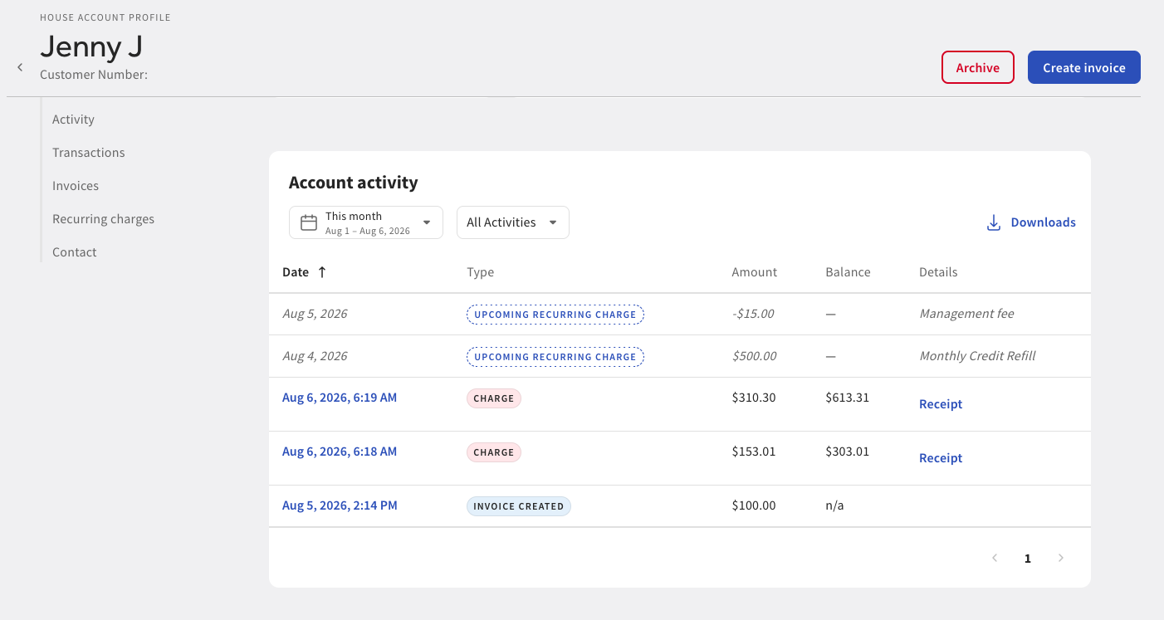
Task: Click the Create invoice button
Action: click(1084, 67)
